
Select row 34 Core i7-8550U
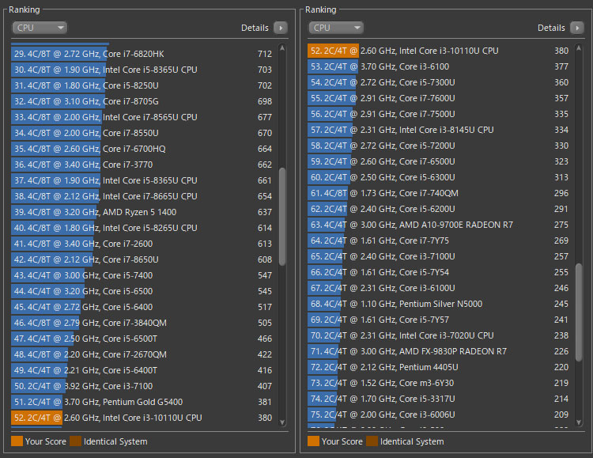point(144,133)
